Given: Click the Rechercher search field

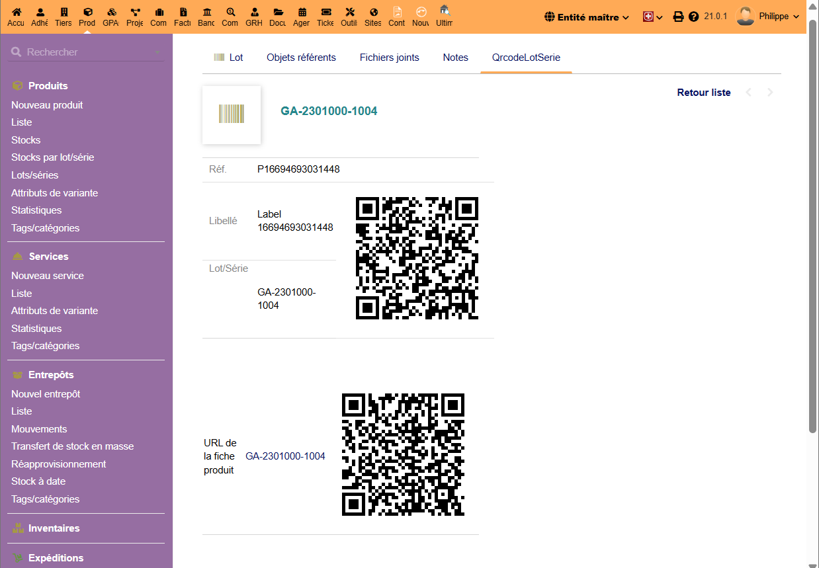Looking at the screenshot, I should click(86, 52).
